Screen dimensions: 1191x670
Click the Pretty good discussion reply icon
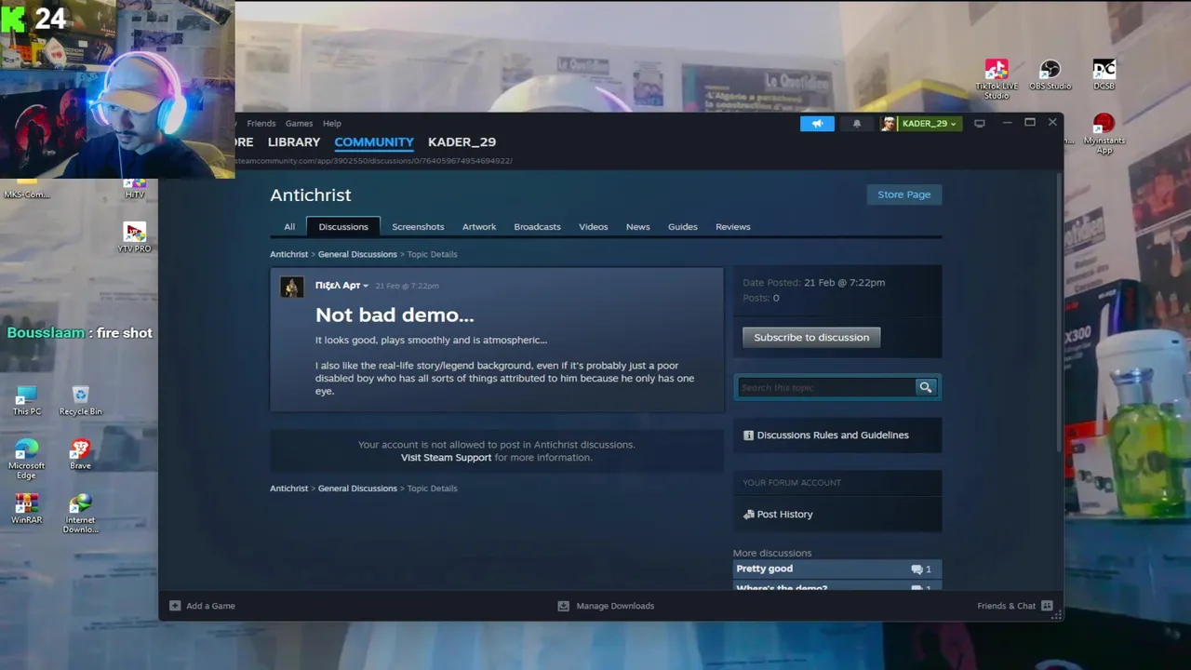point(917,569)
